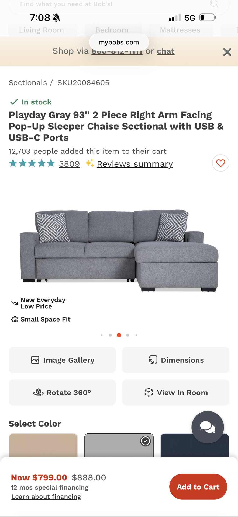Tap the sofa product image
This screenshot has height=517, width=238.
coord(119,250)
